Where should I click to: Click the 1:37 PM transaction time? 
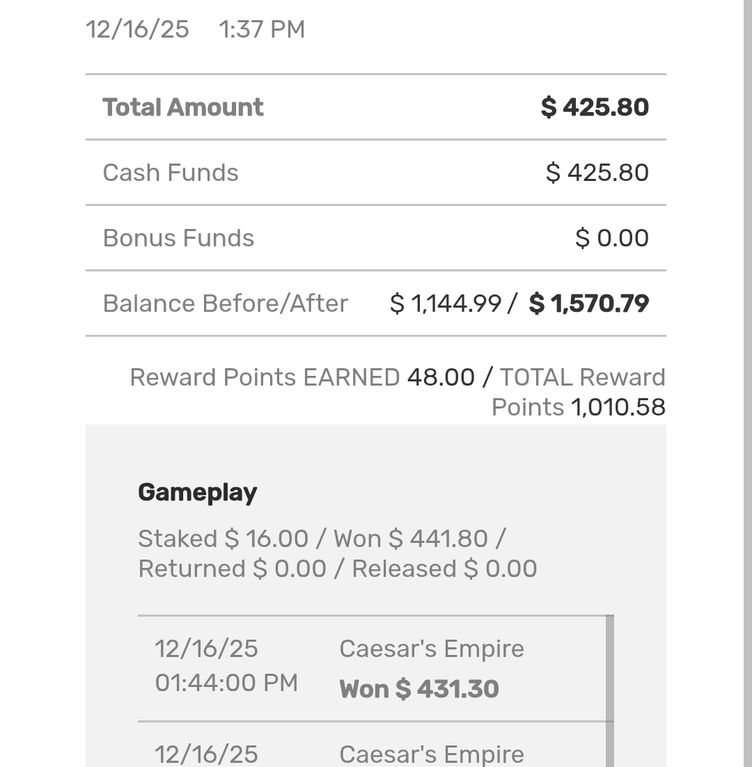click(261, 29)
